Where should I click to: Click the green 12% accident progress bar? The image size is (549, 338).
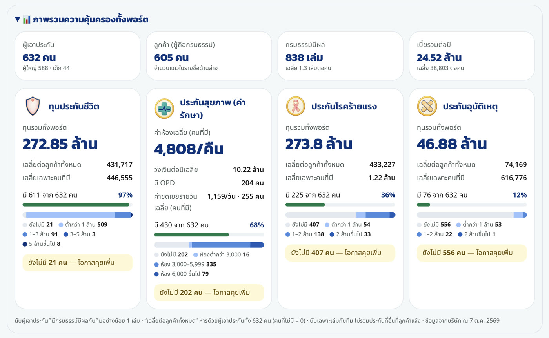point(424,205)
